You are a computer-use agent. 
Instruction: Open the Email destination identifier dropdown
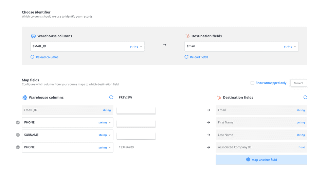coord(241,47)
